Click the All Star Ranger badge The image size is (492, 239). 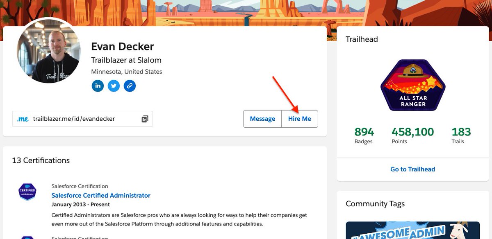point(413,86)
